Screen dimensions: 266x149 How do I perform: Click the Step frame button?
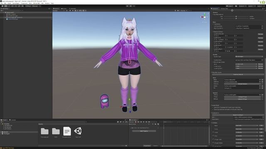click(x=134, y=6)
